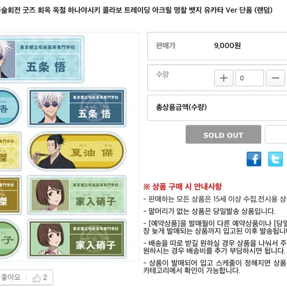Viewport: 287px width, 287px height.
Task: Click the Facebook share icon
Action: click(254, 159)
